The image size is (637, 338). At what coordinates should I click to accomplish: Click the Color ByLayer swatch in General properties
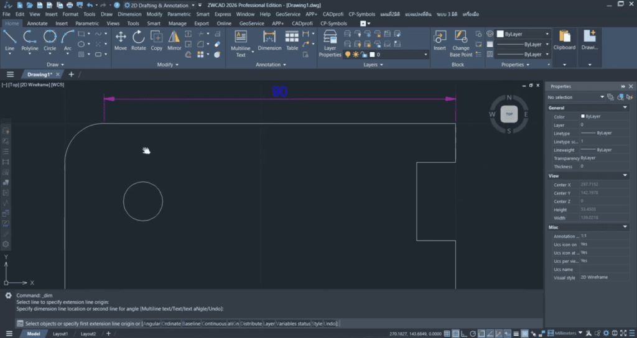click(x=583, y=116)
